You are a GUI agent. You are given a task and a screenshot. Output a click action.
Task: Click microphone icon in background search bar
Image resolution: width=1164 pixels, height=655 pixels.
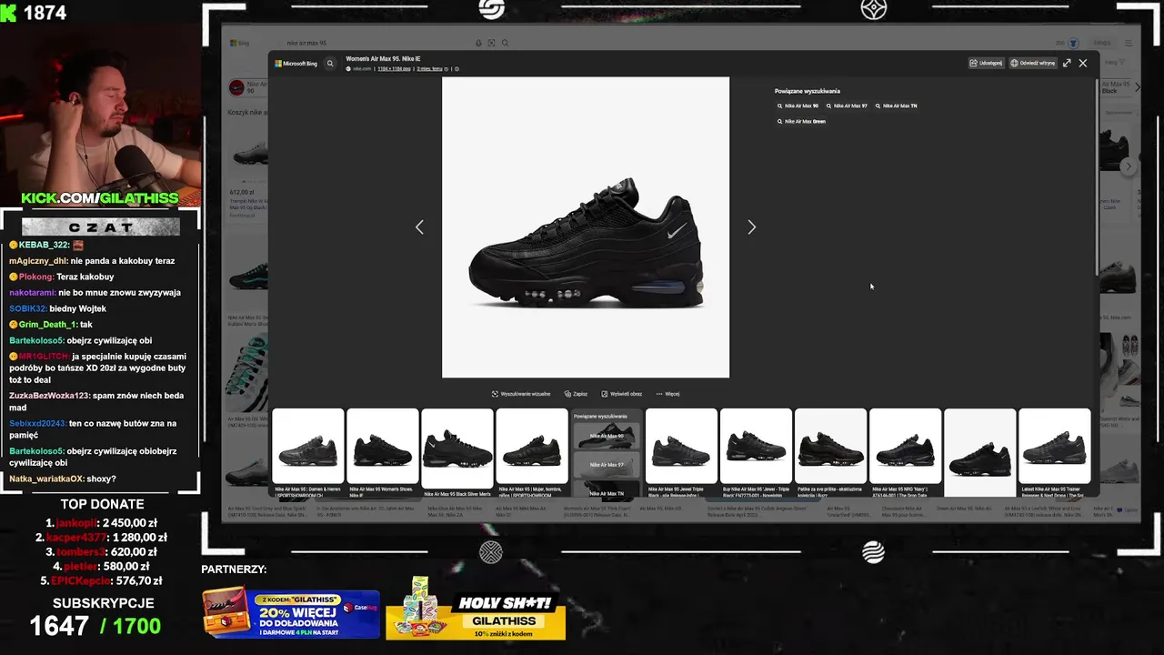[x=479, y=43]
